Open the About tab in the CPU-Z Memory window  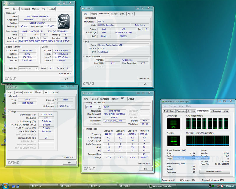(55, 92)
